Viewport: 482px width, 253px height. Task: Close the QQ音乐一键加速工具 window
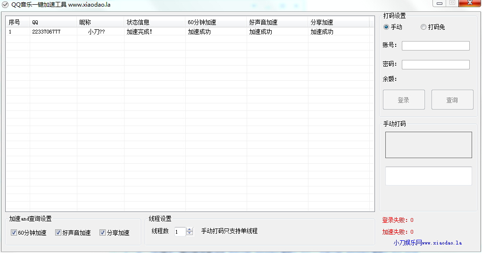click(x=470, y=3)
